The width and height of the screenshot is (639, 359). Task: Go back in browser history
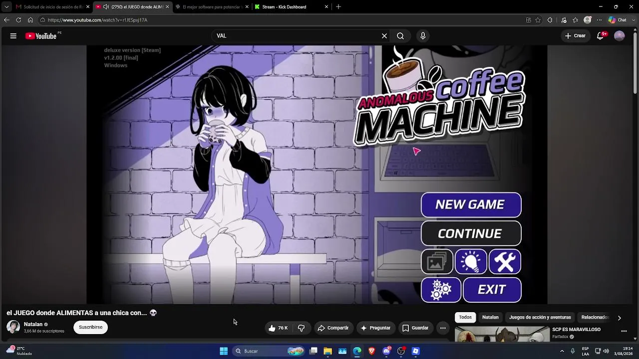[x=6, y=20]
